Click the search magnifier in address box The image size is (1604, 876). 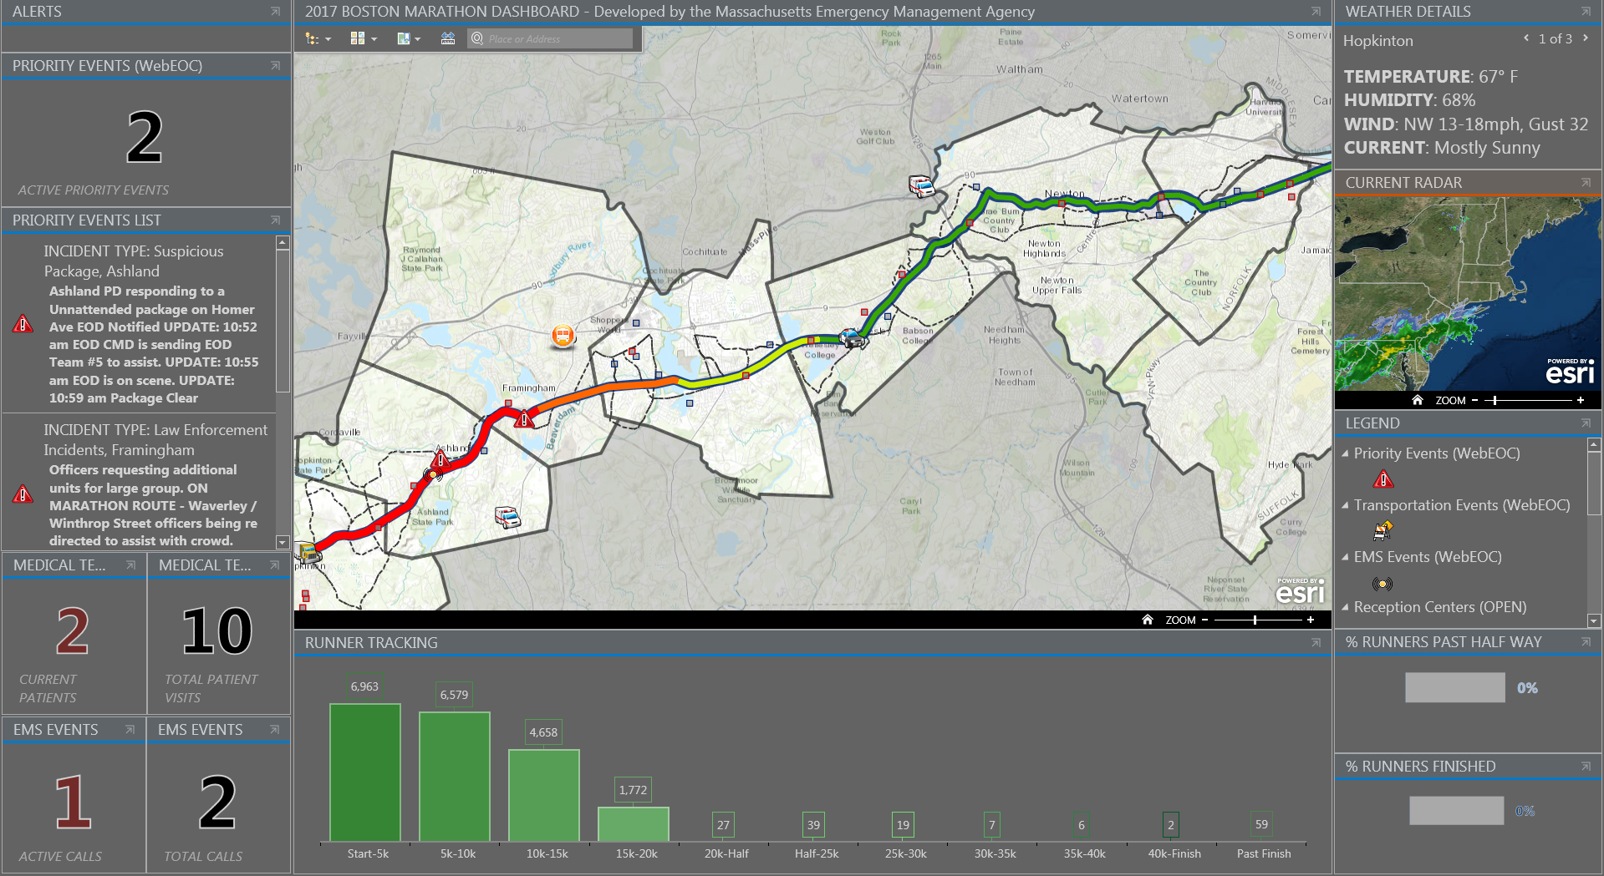click(x=477, y=38)
